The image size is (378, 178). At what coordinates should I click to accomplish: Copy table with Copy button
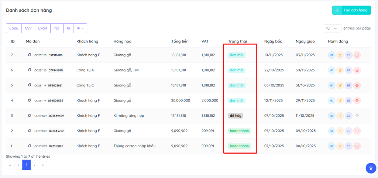click(14, 28)
